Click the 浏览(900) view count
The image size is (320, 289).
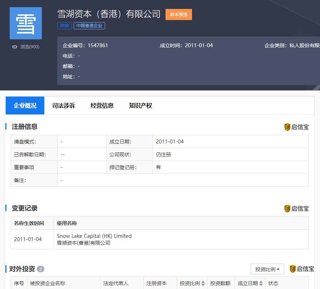tap(30, 47)
